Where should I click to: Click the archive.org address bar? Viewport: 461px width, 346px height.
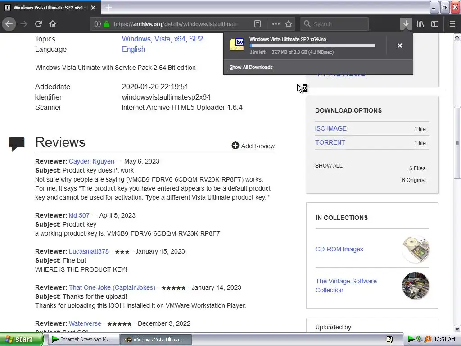click(176, 24)
